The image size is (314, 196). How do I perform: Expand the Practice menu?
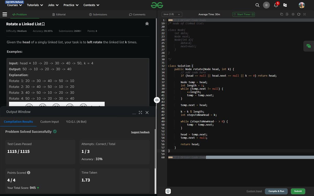(71, 5)
